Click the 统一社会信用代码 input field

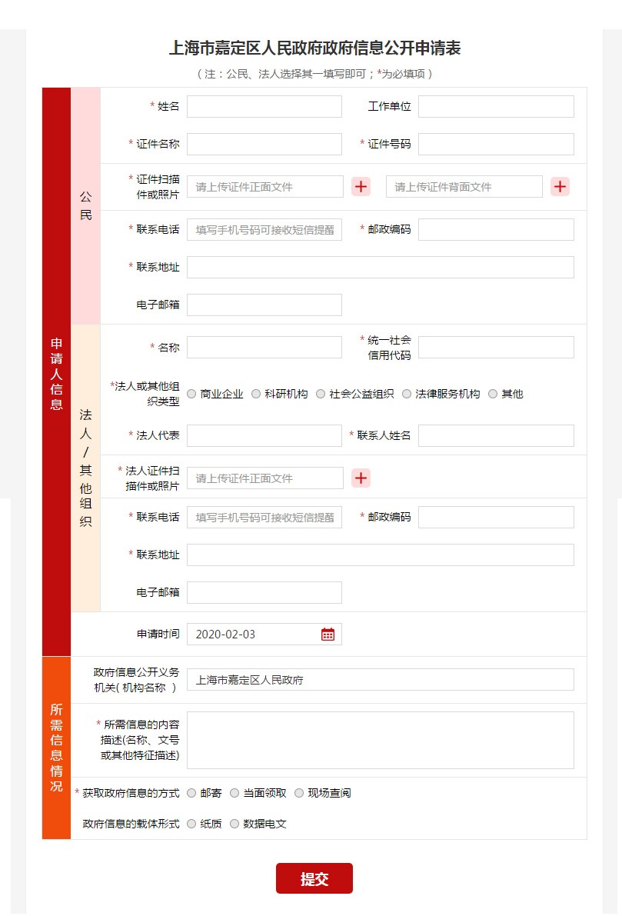496,348
